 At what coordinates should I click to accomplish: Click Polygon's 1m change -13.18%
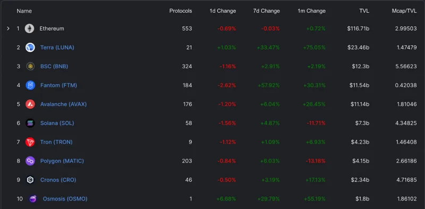[316, 161]
